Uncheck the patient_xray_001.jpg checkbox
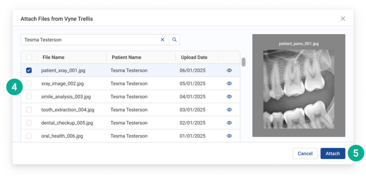The height and width of the screenshot is (180, 366). [29, 70]
